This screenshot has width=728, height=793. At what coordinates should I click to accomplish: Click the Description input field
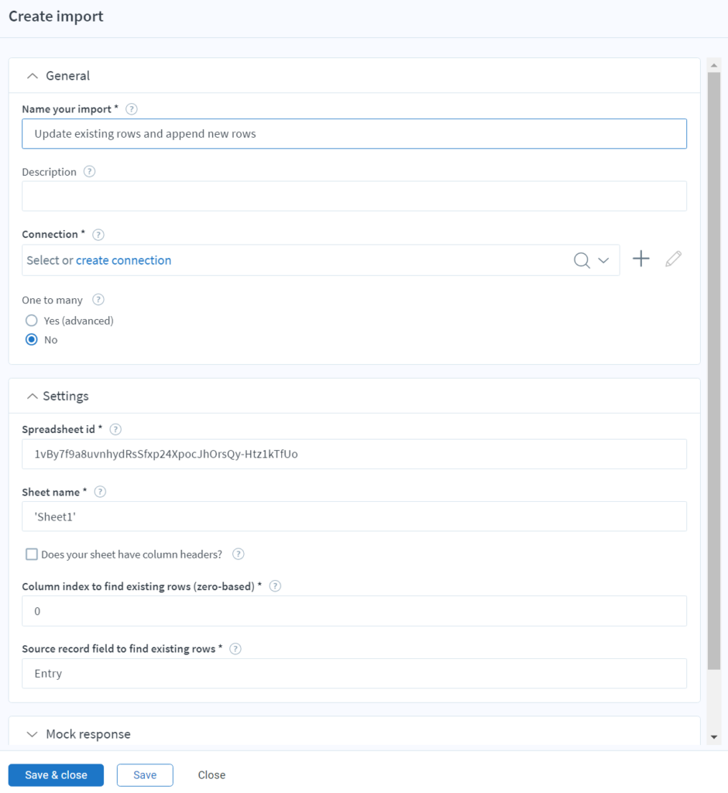[354, 196]
